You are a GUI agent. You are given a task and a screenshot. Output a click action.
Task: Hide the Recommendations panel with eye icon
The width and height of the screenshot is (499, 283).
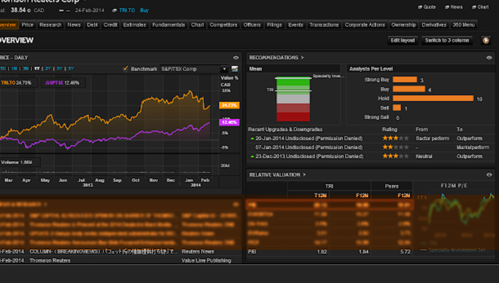click(490, 57)
